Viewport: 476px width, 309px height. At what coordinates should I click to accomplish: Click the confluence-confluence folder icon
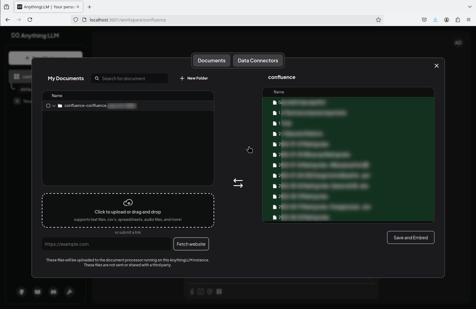60,106
